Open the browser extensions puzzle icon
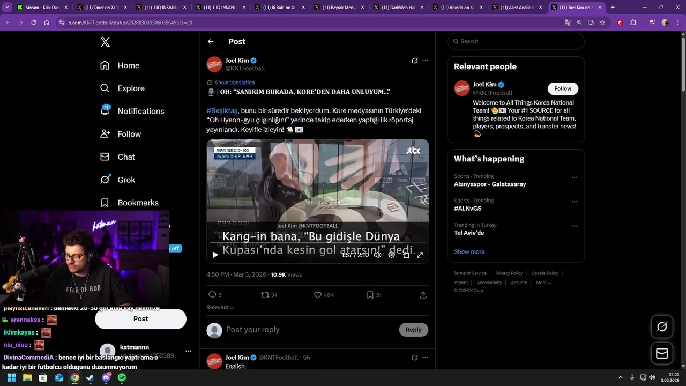This screenshot has width=686, height=386. coord(633,23)
